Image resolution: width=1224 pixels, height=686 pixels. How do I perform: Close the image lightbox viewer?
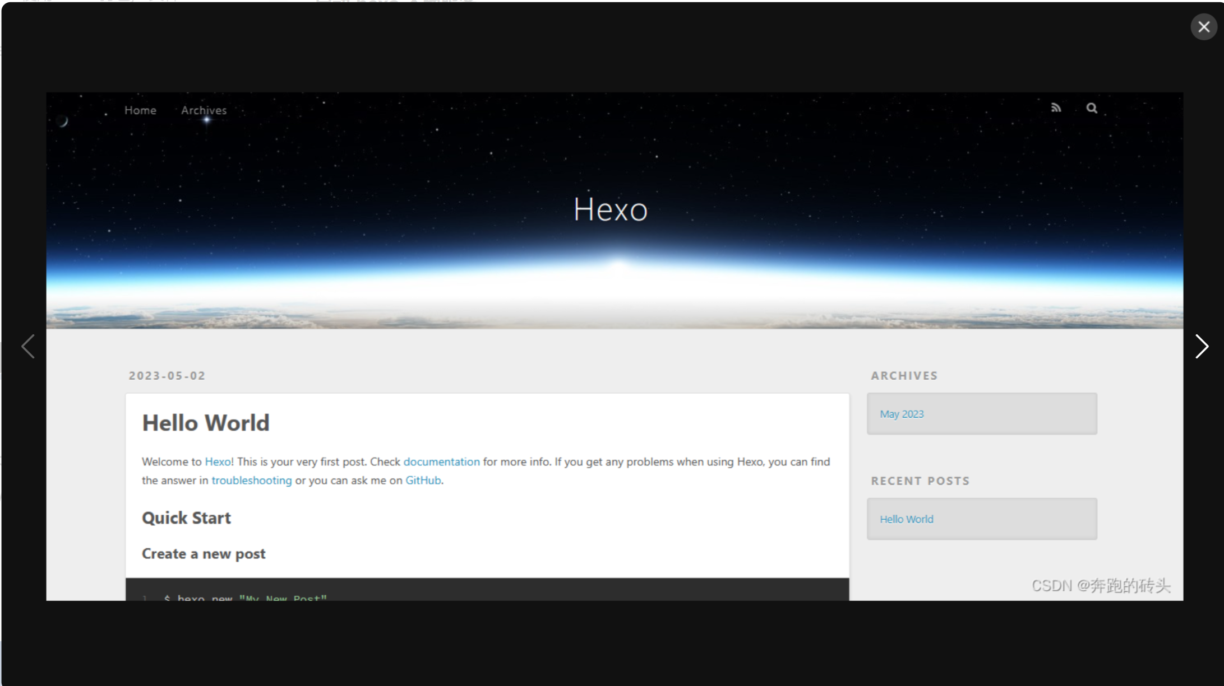[1203, 27]
